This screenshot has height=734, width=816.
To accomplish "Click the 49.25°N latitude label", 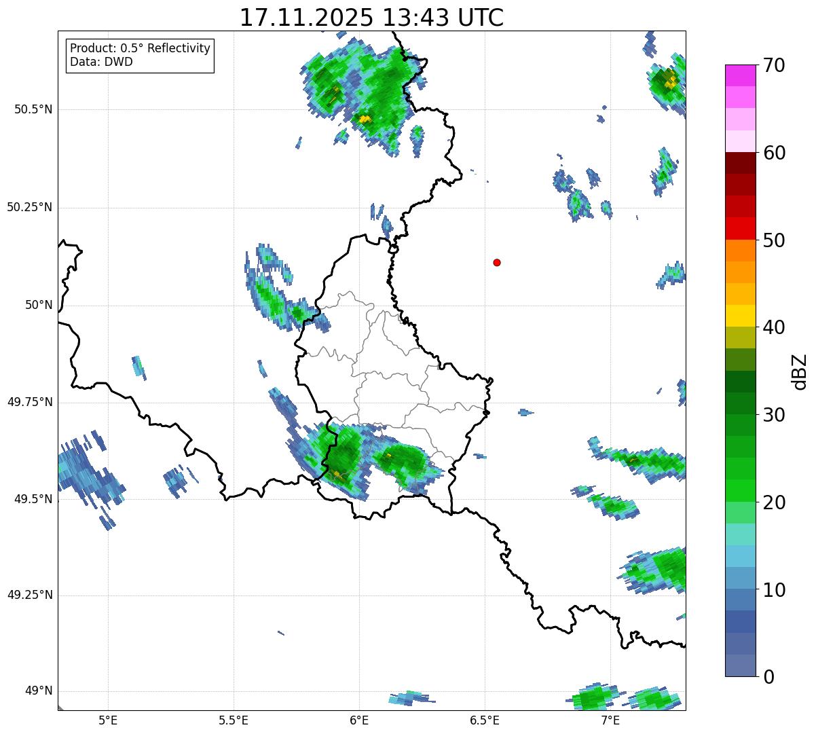I will click(x=29, y=595).
